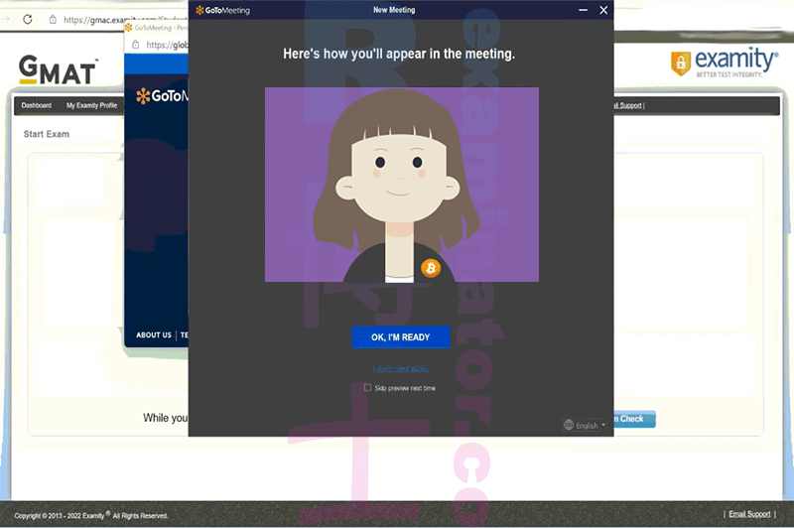This screenshot has height=528, width=794.
Task: Click the GoTo daisy logo on the navy page
Action: (143, 95)
